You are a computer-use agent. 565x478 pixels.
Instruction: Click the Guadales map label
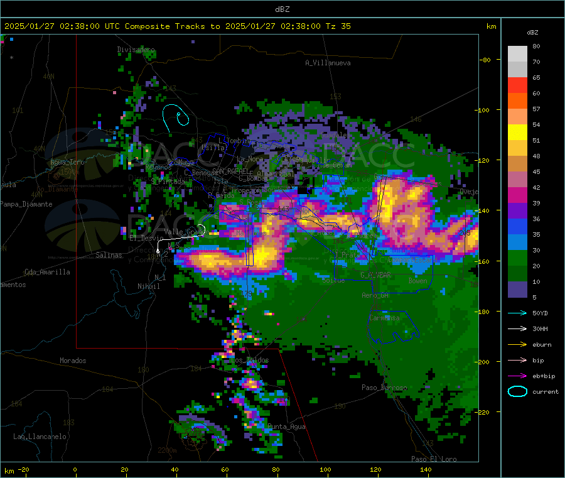click(x=334, y=135)
